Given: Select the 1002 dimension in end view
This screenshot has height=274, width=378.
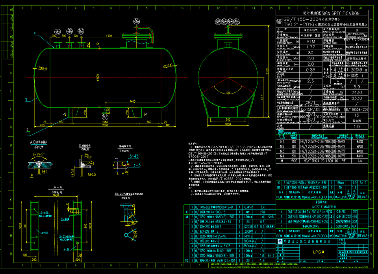Looking at the screenshot, I should (262, 97).
